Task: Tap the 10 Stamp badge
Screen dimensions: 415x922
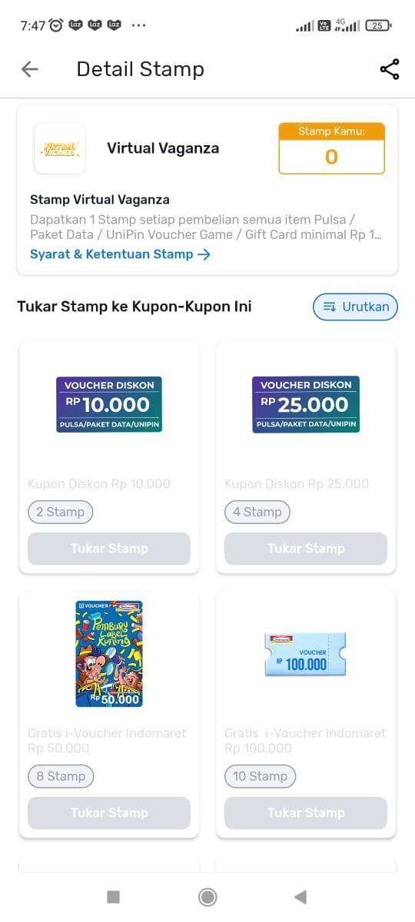Action: tap(260, 776)
